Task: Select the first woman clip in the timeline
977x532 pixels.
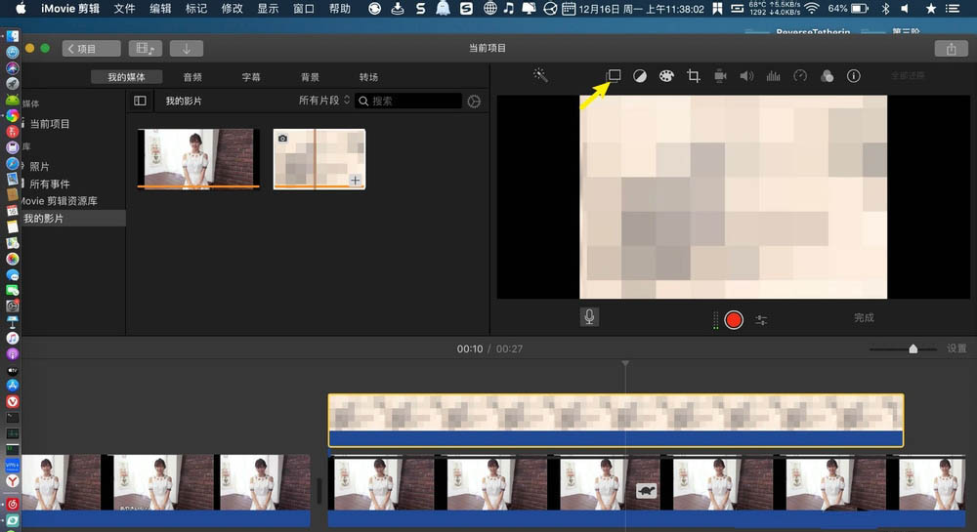Action: 165,490
